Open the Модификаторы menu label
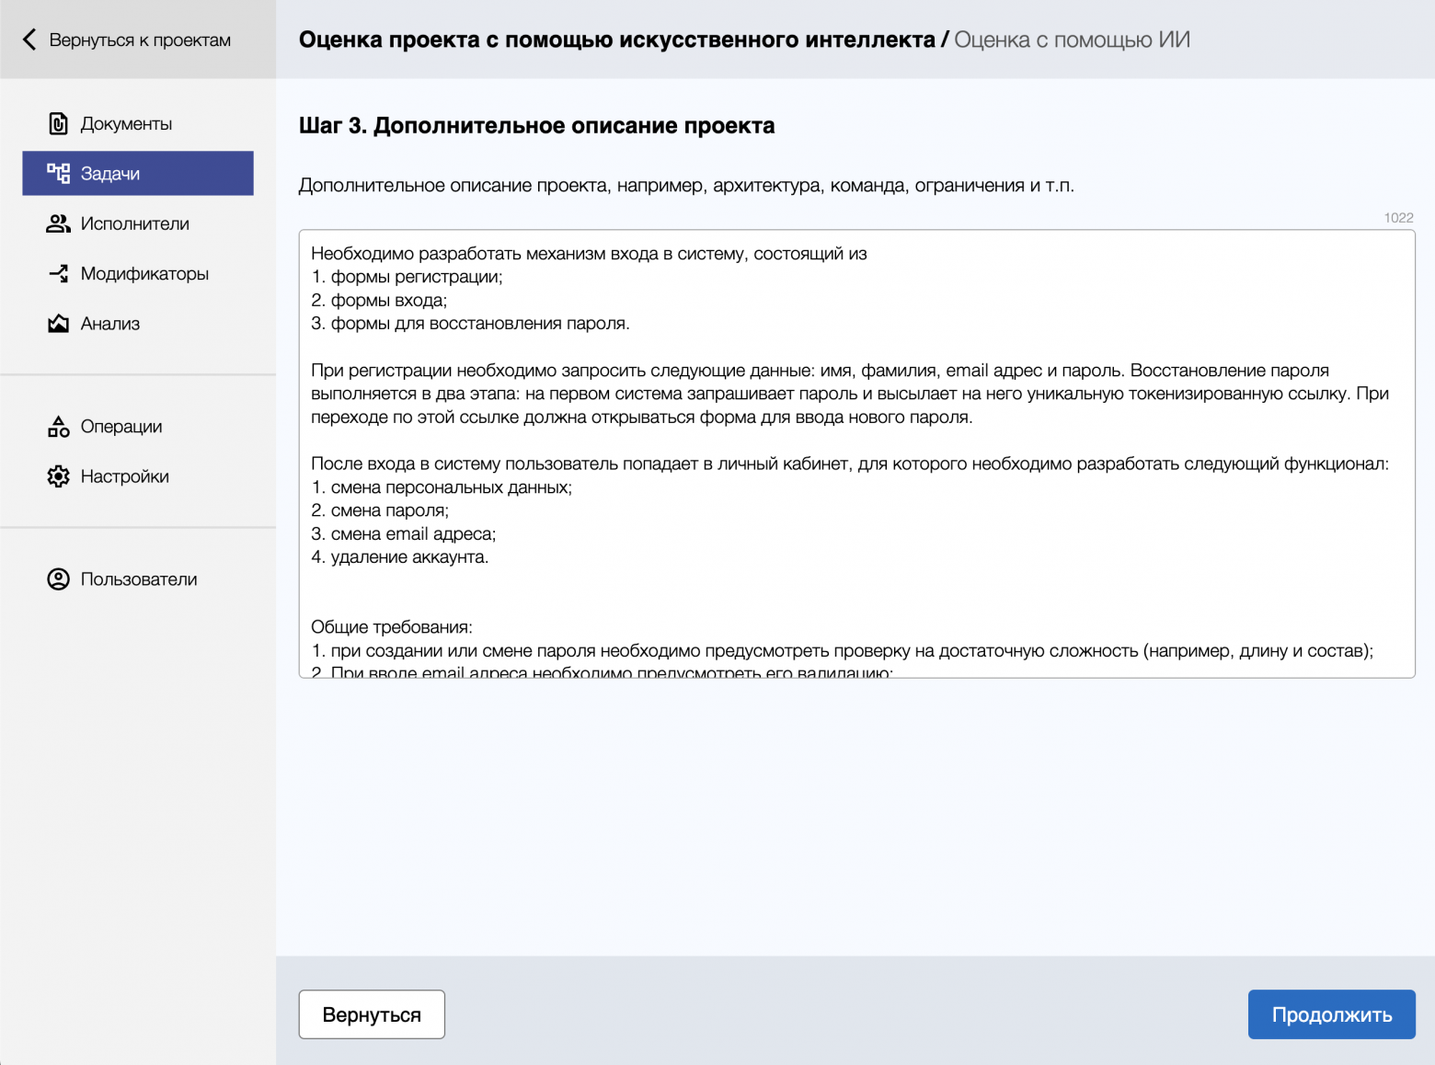Image resolution: width=1435 pixels, height=1065 pixels. coord(144,274)
